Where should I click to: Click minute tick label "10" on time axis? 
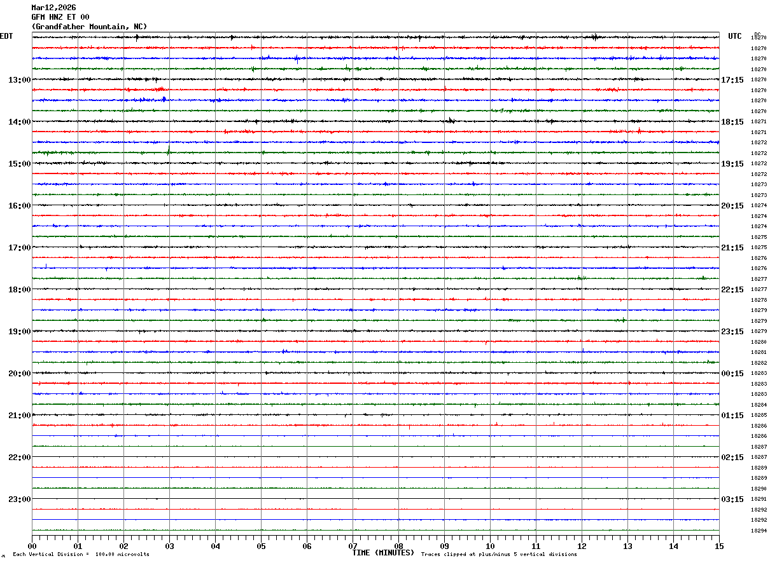click(x=490, y=546)
